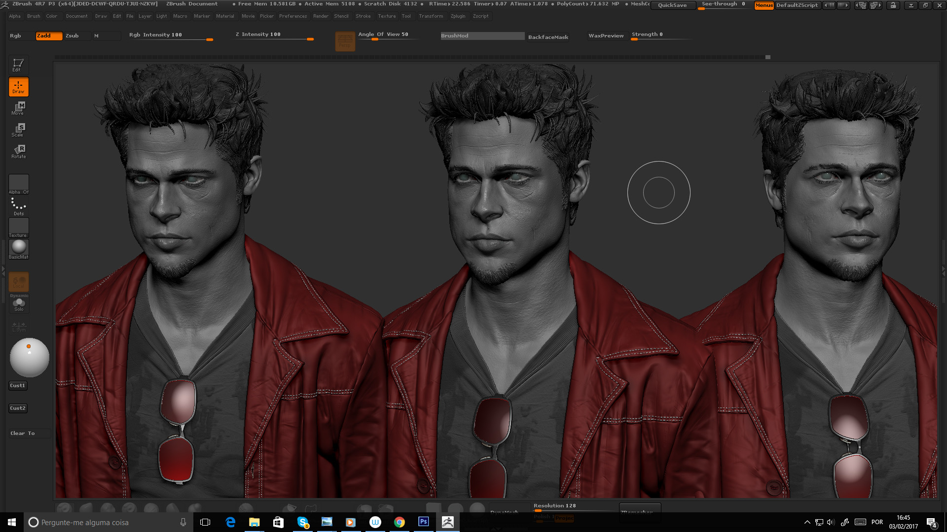This screenshot has width=947, height=532.
Task: Launch Microsoft Edge from taskbar
Action: pos(230,522)
